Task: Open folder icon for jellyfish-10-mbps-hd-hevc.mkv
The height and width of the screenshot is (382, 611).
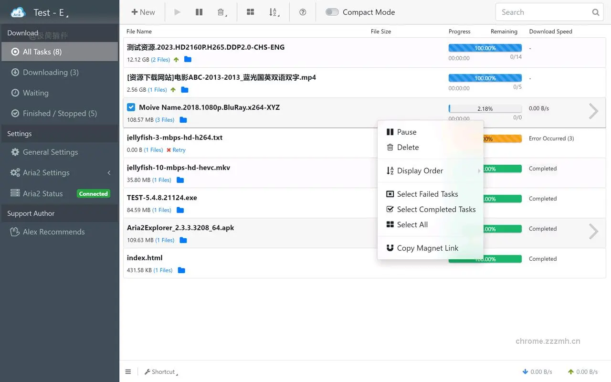Action: (x=180, y=180)
